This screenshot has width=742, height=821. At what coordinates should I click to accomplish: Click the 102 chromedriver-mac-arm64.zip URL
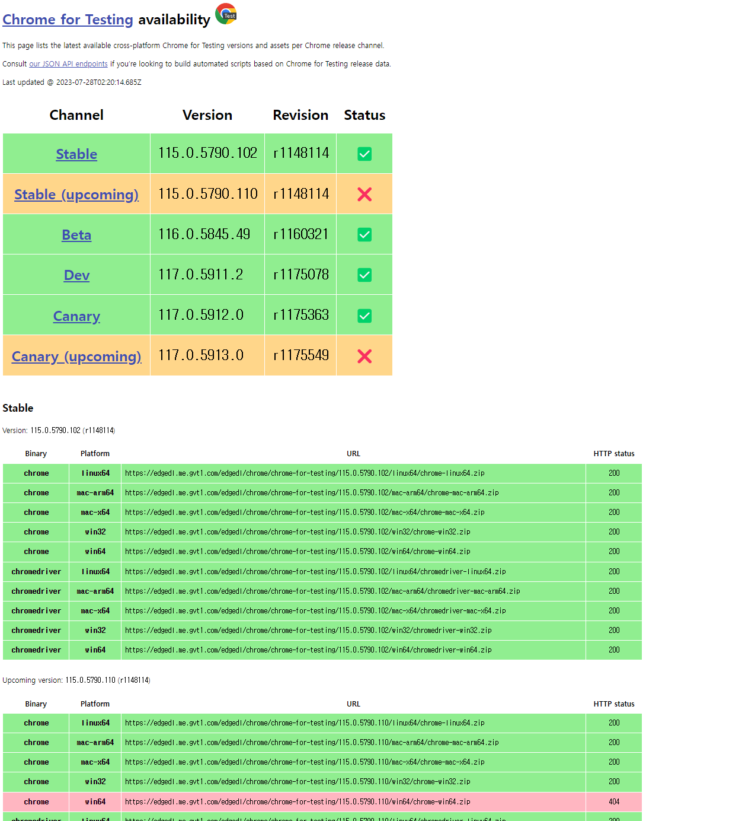pos(322,591)
